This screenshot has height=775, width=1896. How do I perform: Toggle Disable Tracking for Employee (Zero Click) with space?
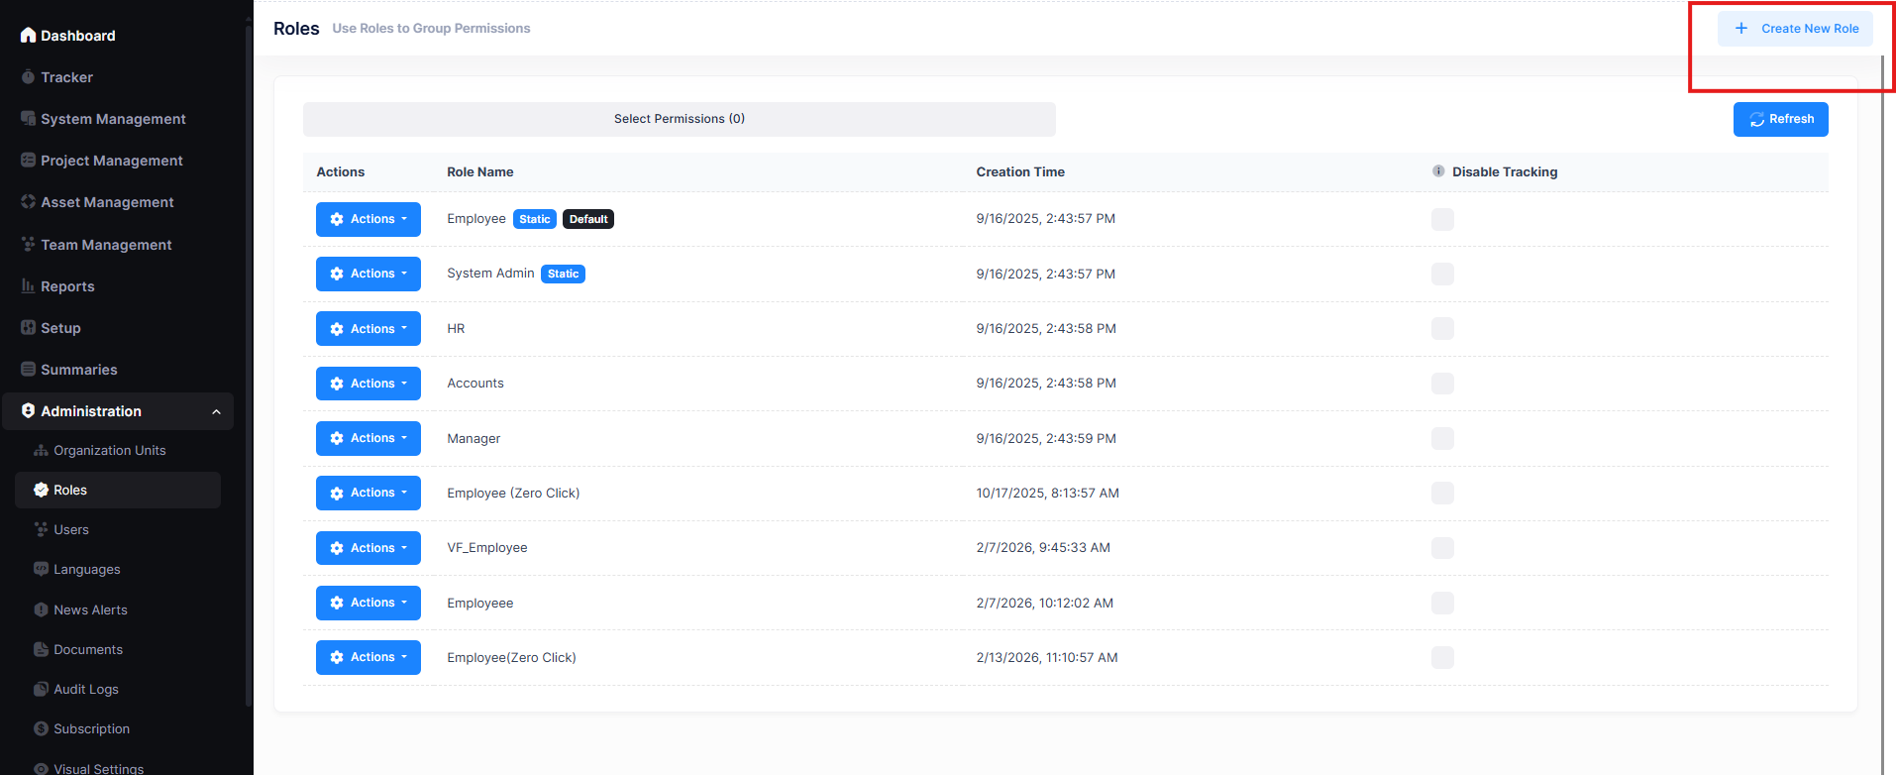click(x=1442, y=493)
